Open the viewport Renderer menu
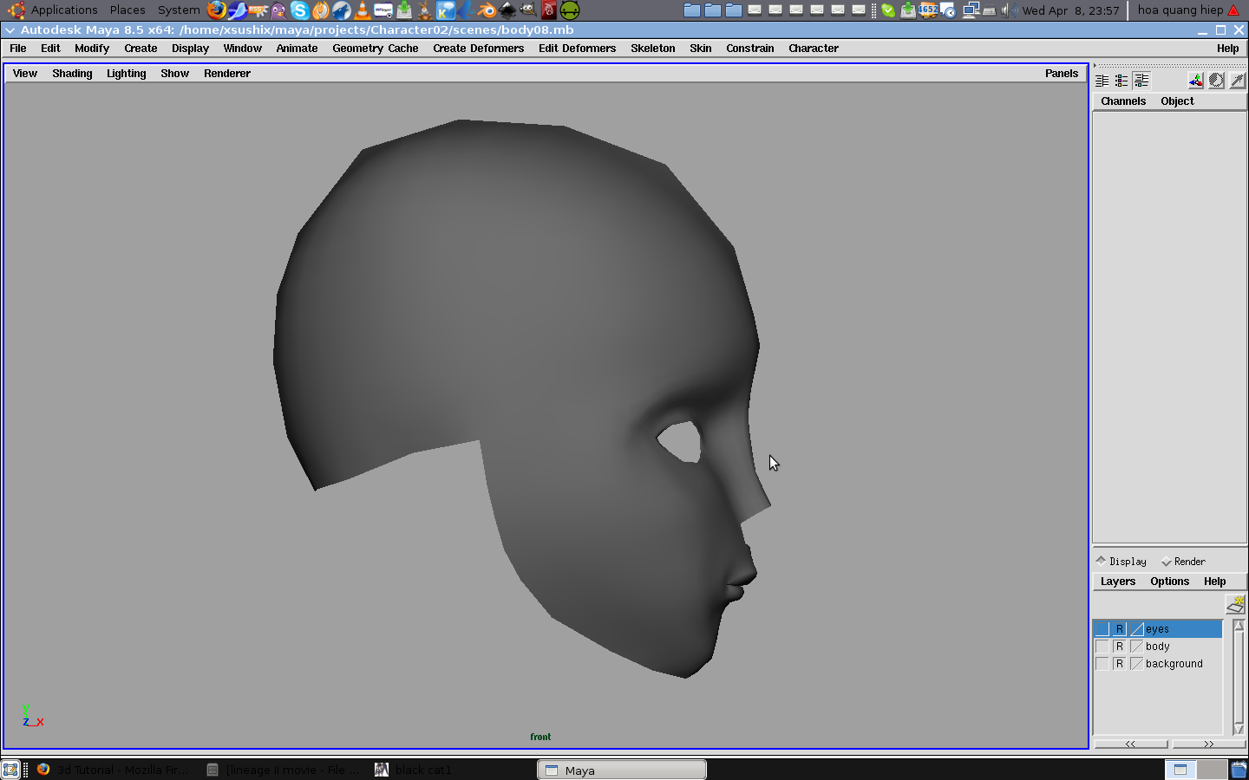Screen dimensions: 1249x780 pos(227,74)
